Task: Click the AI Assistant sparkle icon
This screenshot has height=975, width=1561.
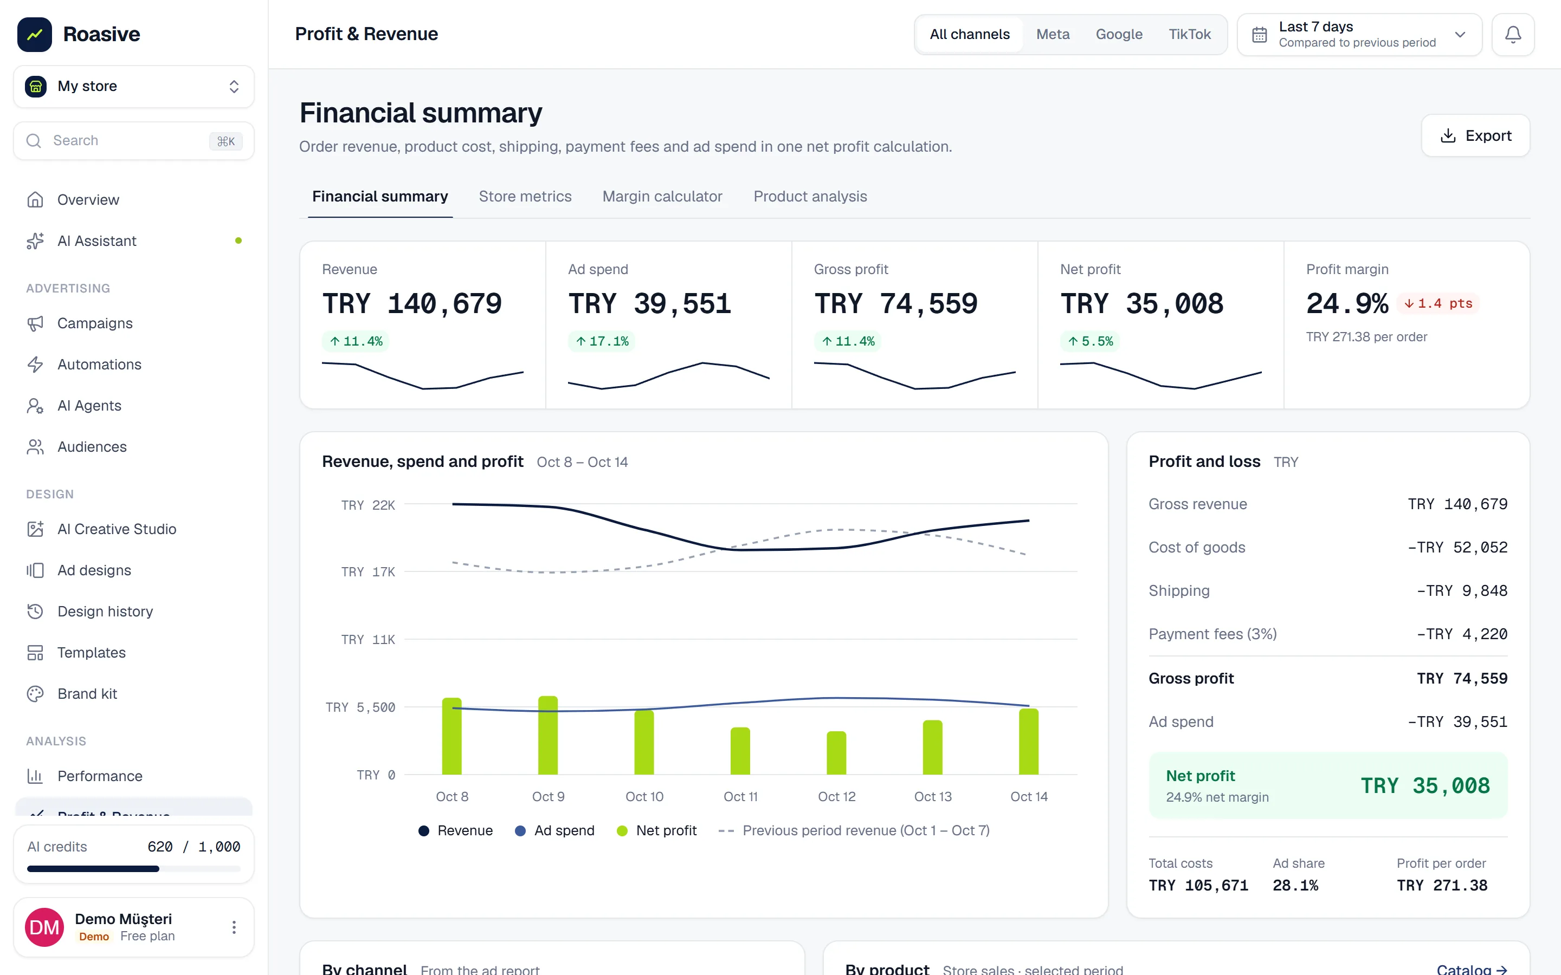Action: click(35, 241)
